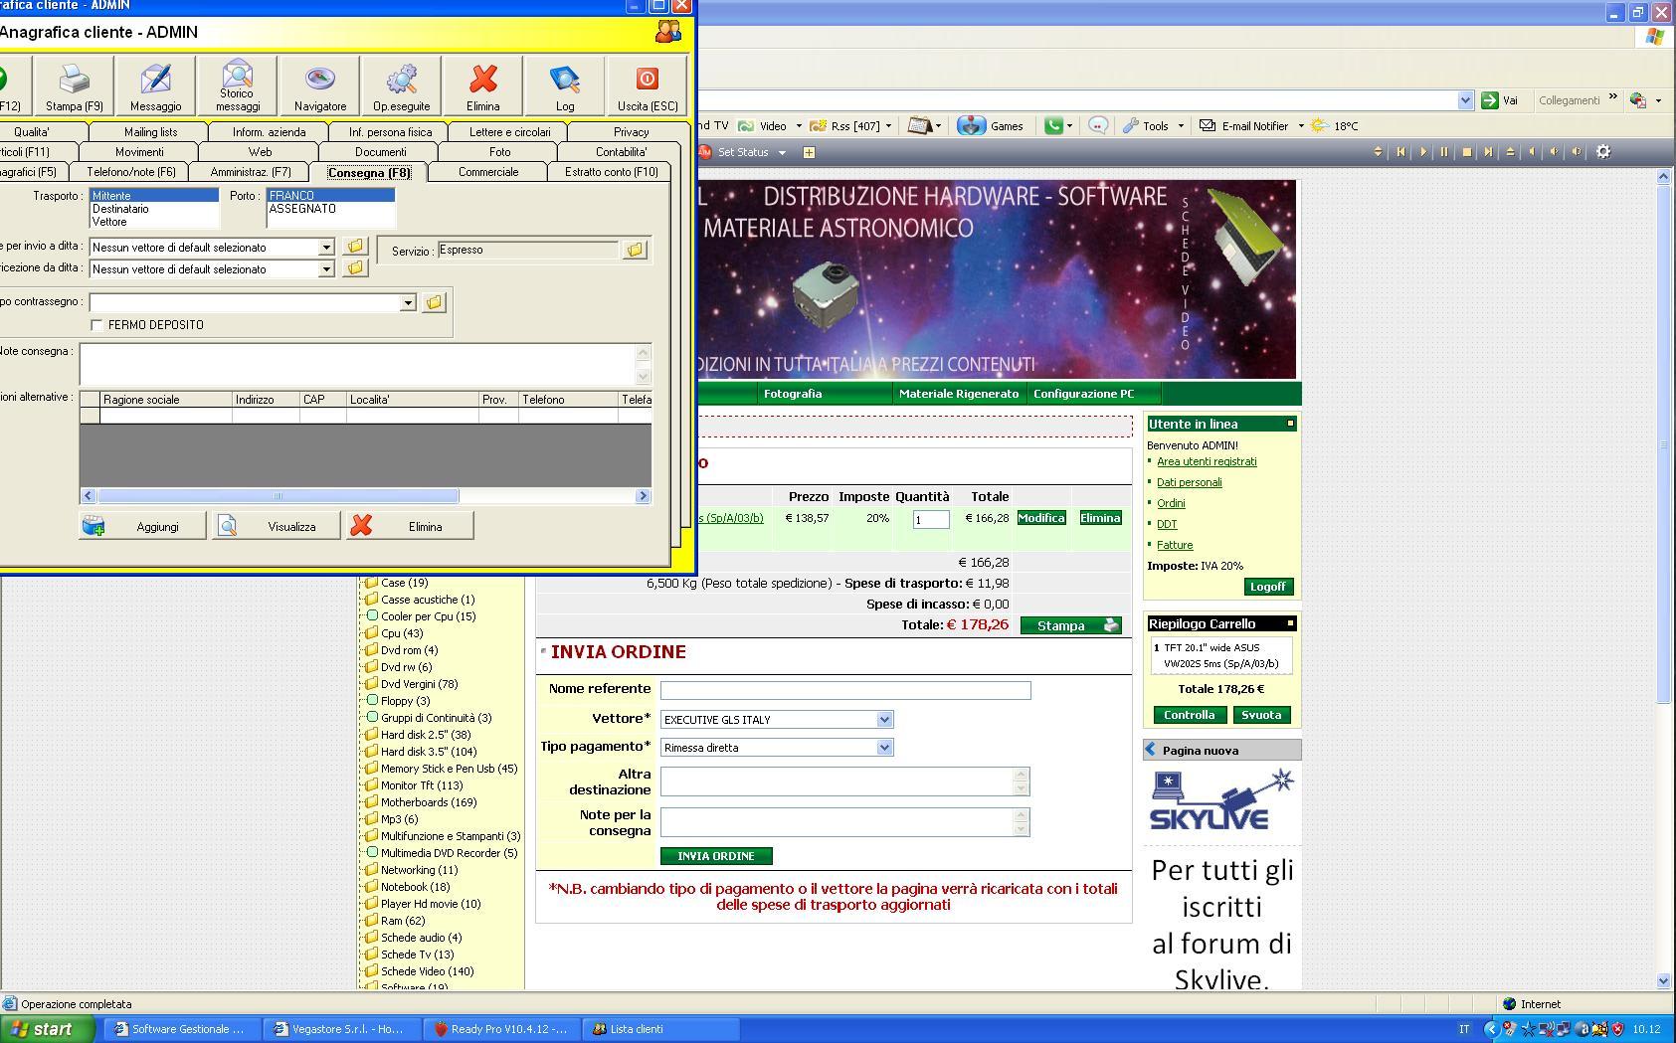Switch to the Estratto conto (F10) tab
The image size is (1676, 1043).
(x=611, y=172)
